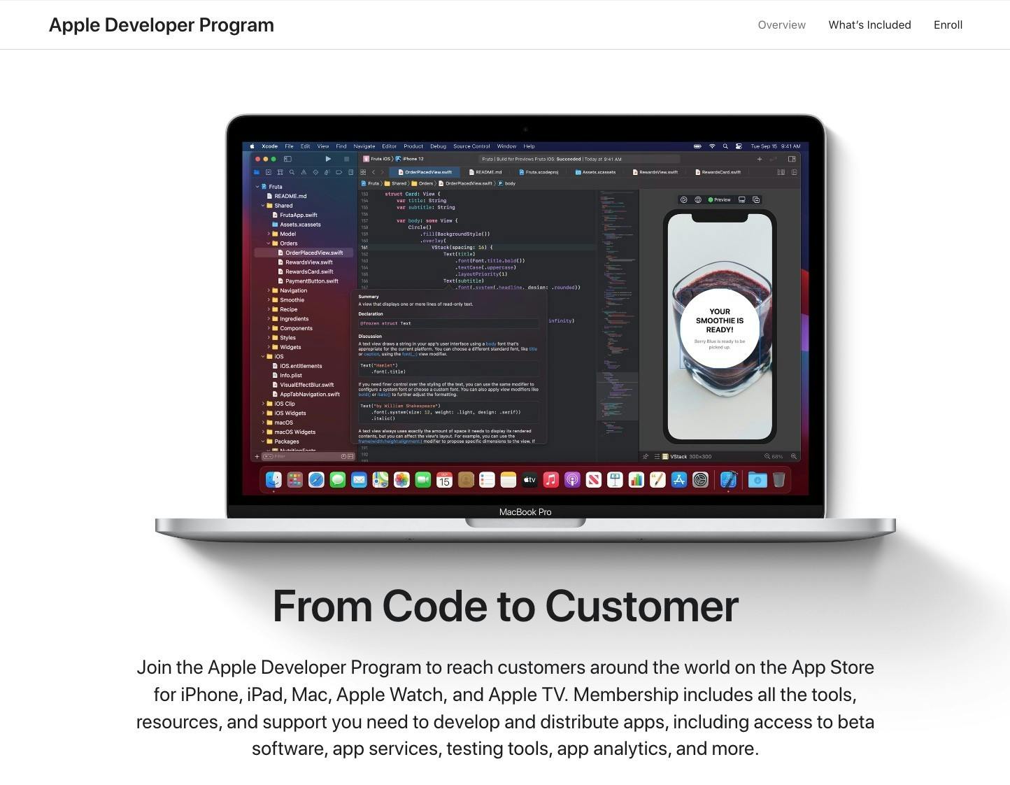Toggle the add editor on right button

(x=794, y=172)
